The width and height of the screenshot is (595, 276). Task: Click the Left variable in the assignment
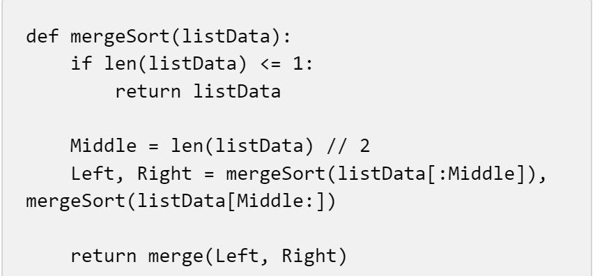click(x=93, y=174)
